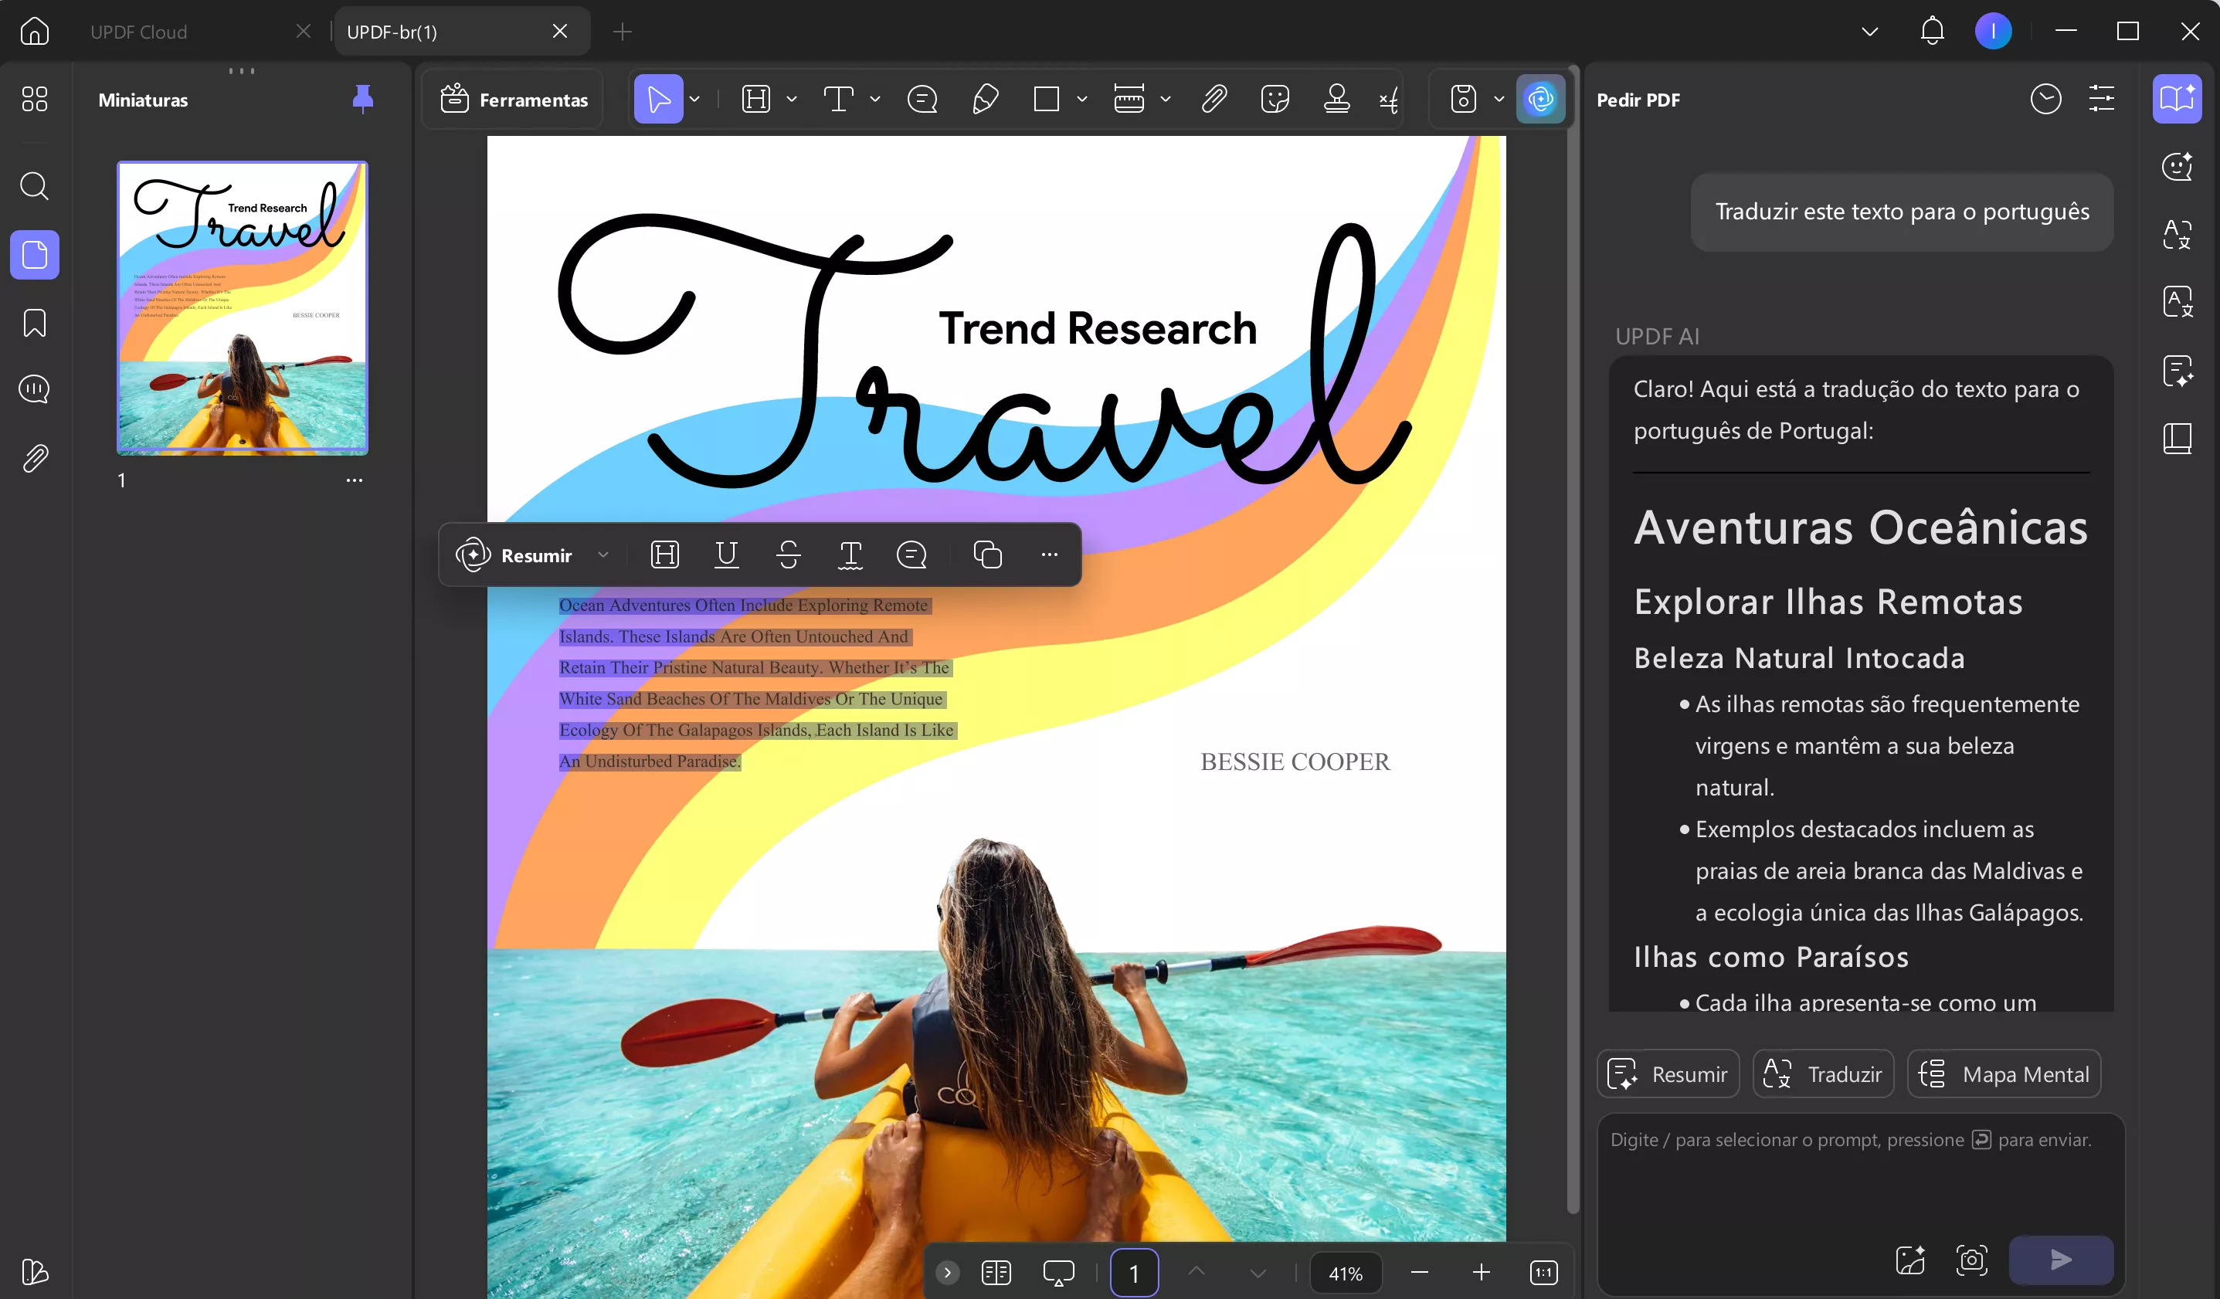Screen dimensions: 2220x1299
Task: Toggle the thumbnails panel in sidebar
Action: pos(34,255)
